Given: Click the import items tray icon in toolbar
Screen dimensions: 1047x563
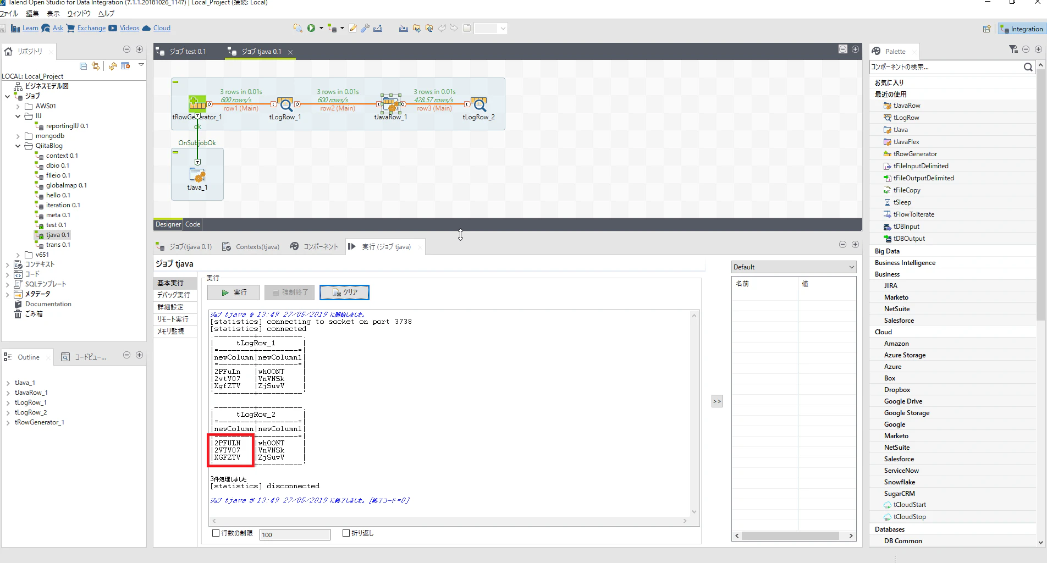Looking at the screenshot, I should coord(404,28).
